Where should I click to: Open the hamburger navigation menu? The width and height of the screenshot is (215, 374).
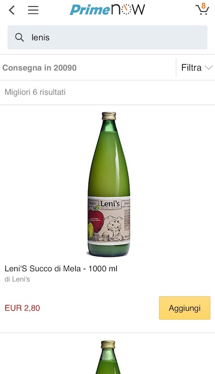pyautogui.click(x=33, y=10)
